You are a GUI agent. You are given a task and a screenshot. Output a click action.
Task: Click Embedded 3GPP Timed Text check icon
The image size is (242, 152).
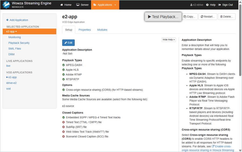[x=63, y=117]
